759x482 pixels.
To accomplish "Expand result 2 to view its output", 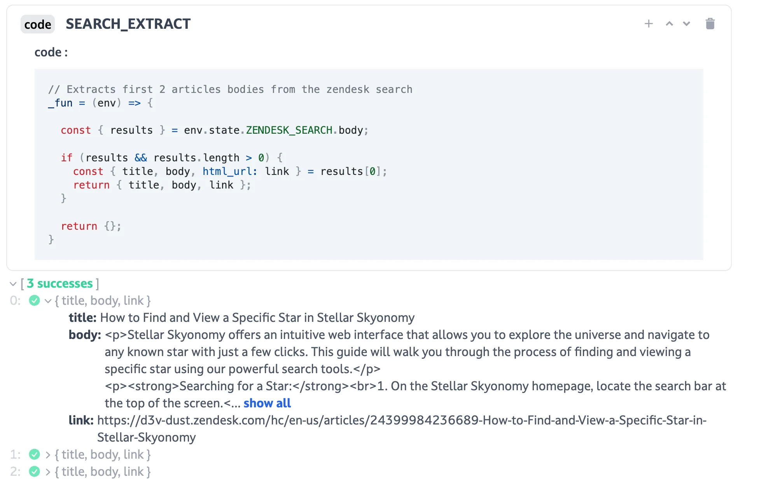I will pyautogui.click(x=48, y=471).
